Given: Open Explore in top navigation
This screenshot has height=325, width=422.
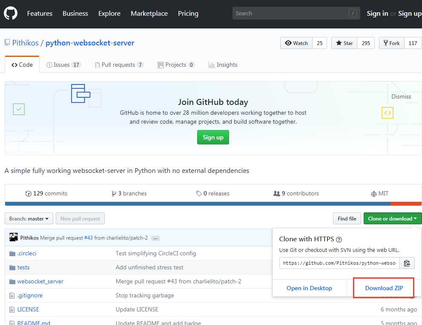Looking at the screenshot, I should point(109,14).
